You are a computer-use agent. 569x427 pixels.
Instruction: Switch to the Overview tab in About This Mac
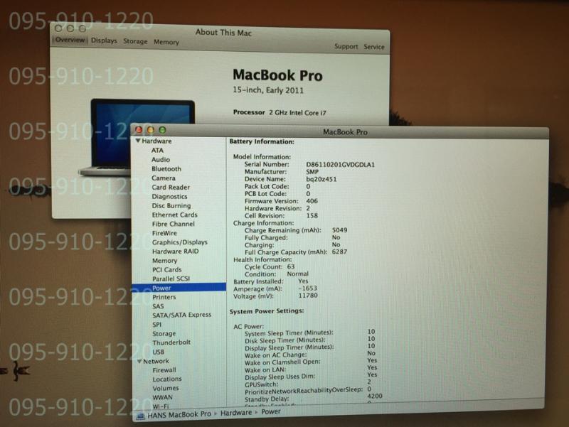coord(70,40)
